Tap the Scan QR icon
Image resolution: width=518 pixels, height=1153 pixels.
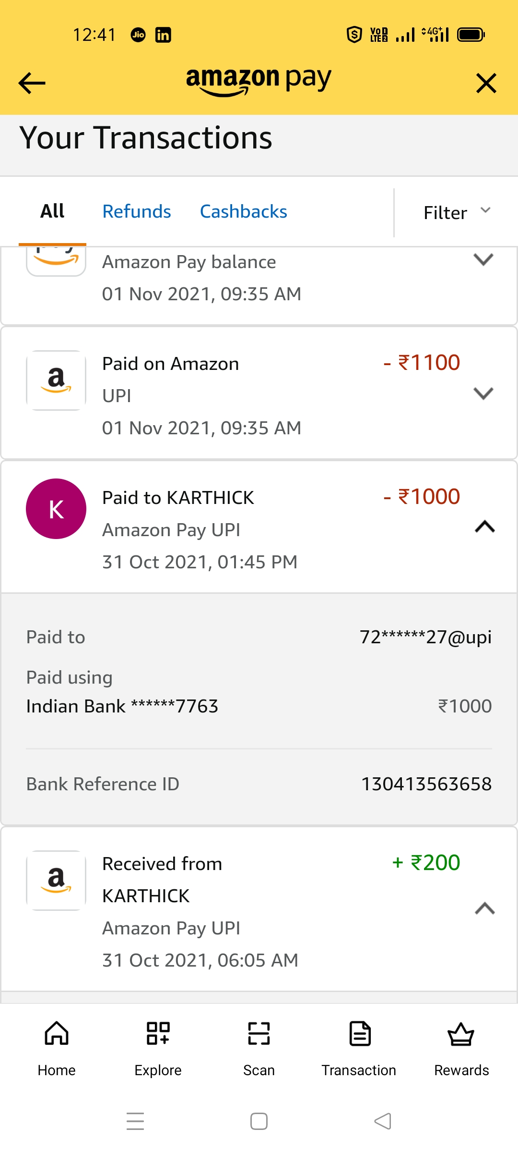point(259,1033)
